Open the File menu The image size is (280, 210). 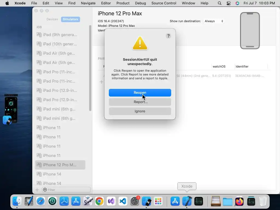pyautogui.click(x=34, y=3)
